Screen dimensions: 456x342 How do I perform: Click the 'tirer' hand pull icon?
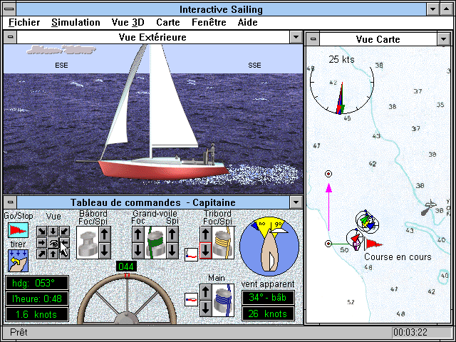[x=18, y=261]
